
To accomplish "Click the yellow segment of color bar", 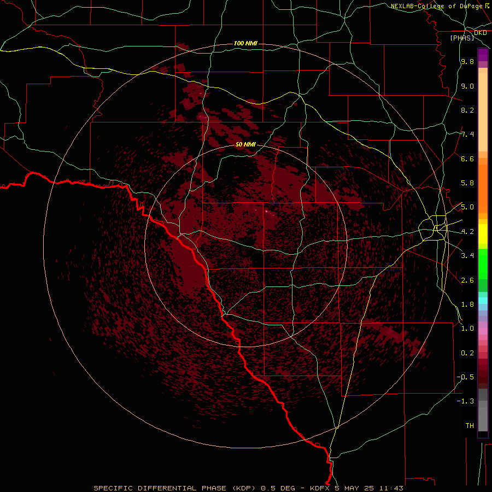I will click(x=483, y=234).
